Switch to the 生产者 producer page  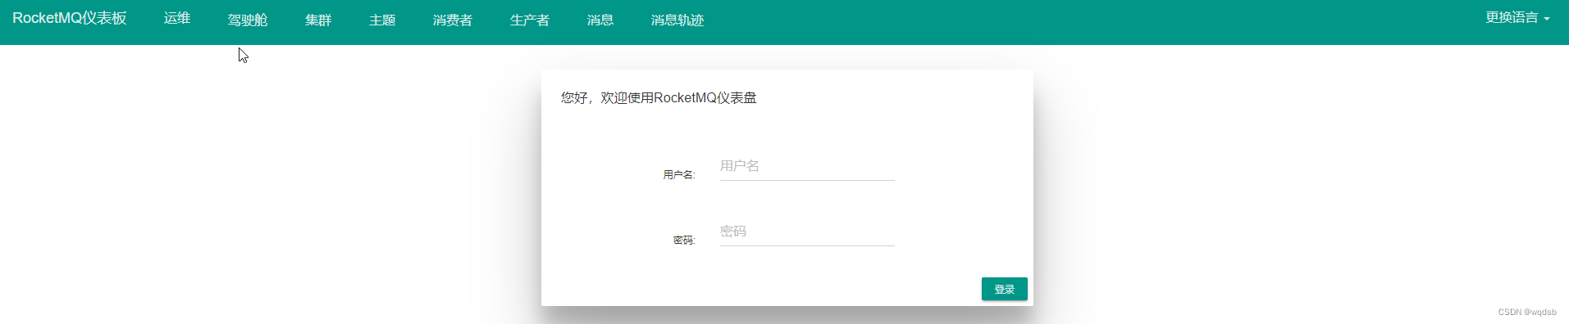point(530,20)
